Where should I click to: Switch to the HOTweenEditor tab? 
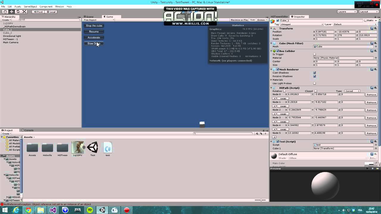279,17
